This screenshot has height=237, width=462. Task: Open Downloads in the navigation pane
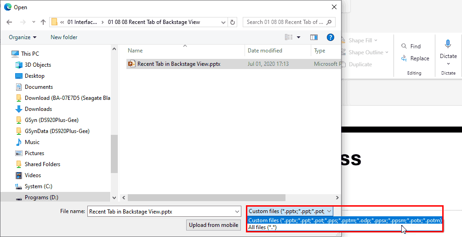(x=38, y=109)
